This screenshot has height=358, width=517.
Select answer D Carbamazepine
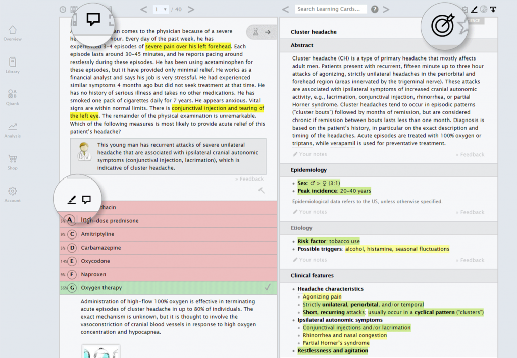[168, 248]
